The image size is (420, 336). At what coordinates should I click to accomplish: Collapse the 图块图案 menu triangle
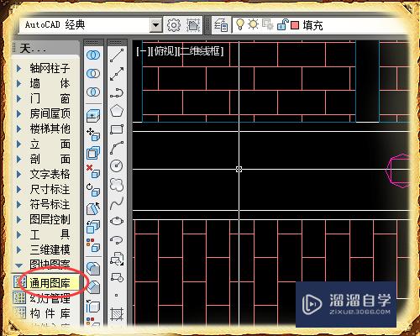click(x=18, y=265)
